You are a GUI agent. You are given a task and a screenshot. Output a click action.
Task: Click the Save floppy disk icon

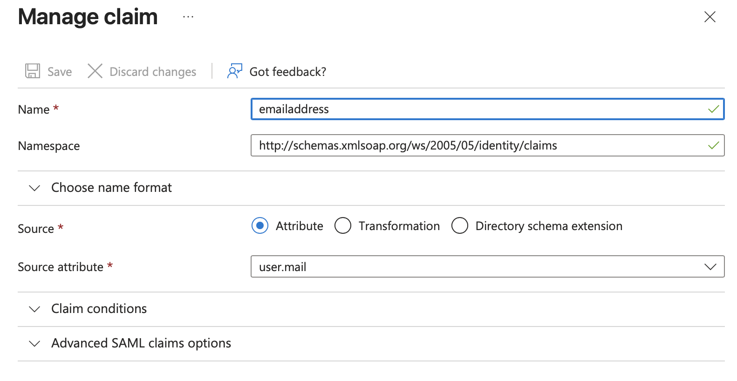click(33, 71)
